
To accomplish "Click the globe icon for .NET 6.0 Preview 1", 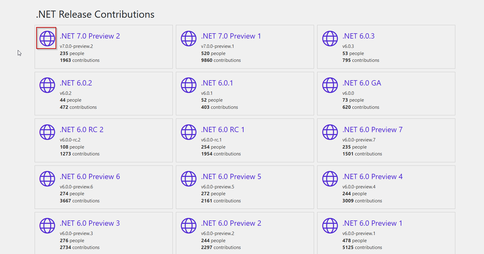I will [x=330, y=225].
